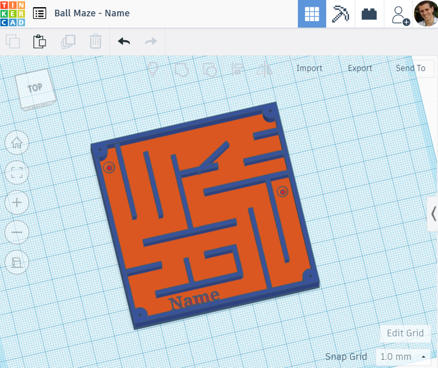The width and height of the screenshot is (438, 368).
Task: Fit view to selection icon
Action: (x=16, y=173)
